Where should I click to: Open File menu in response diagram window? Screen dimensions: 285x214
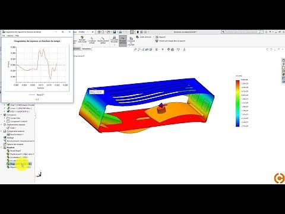pos(3,36)
